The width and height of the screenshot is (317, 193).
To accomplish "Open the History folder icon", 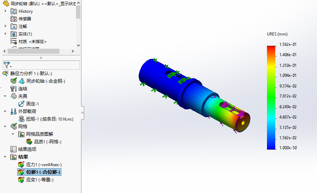I will (x=14, y=11).
